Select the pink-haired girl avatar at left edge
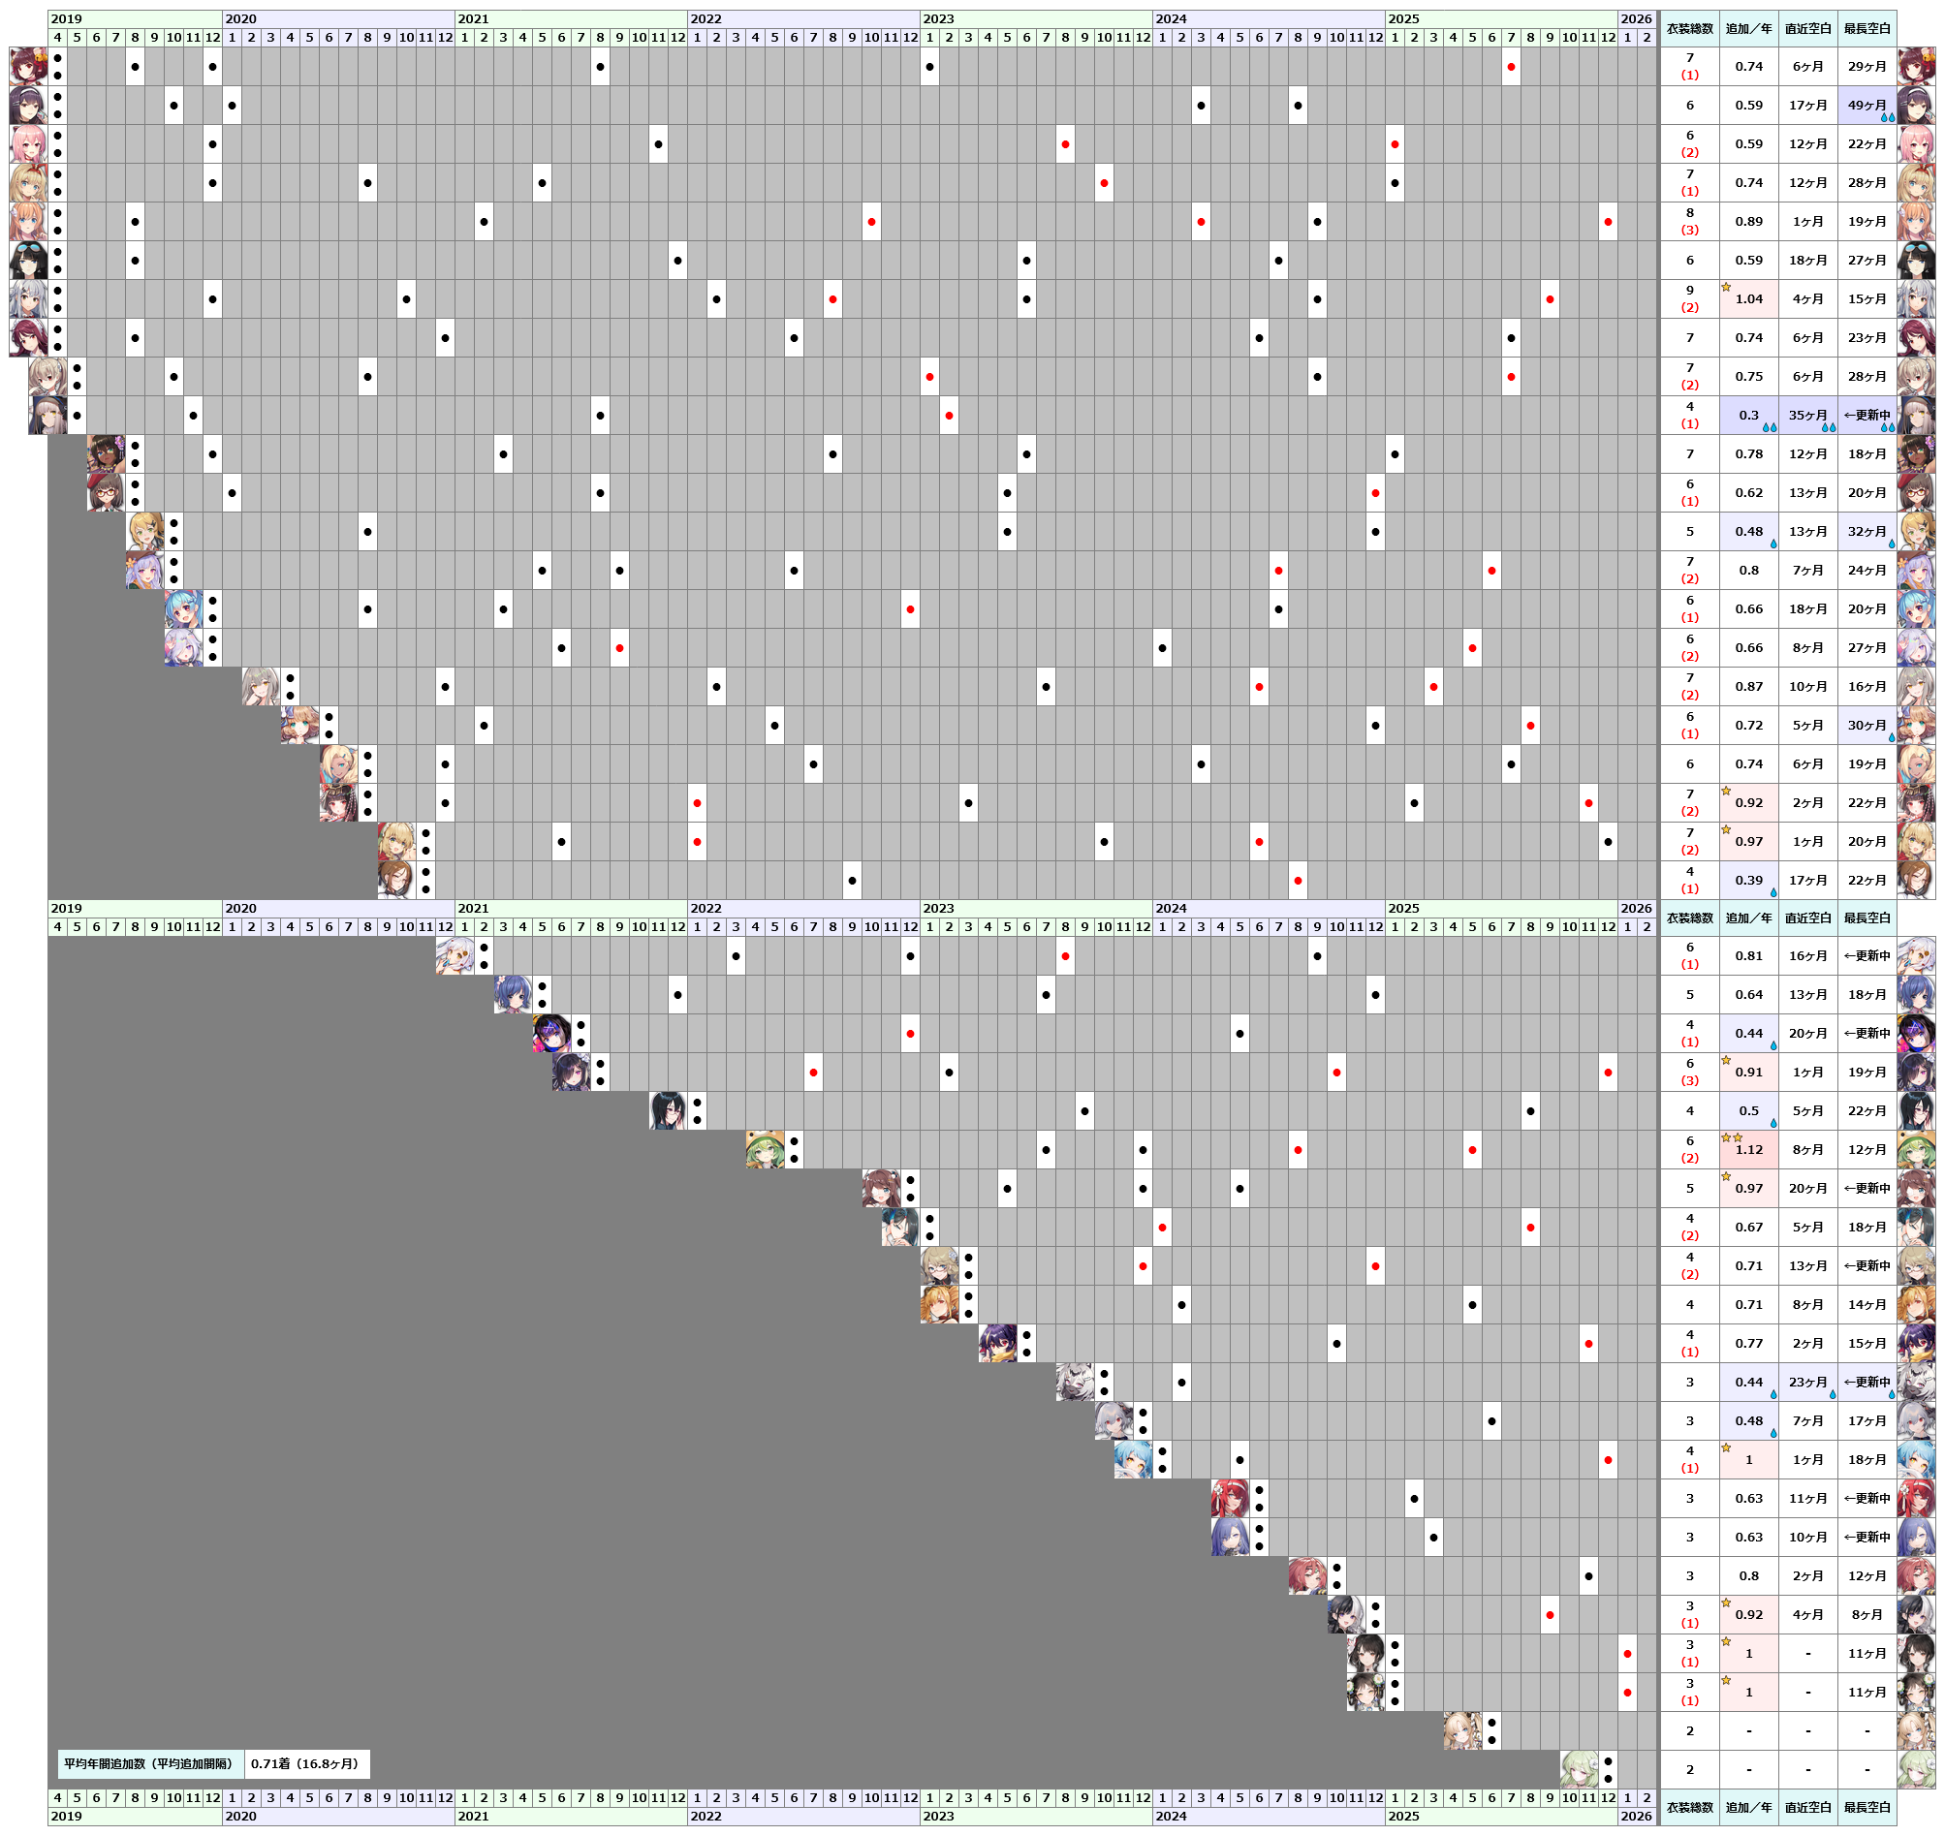 [28, 143]
